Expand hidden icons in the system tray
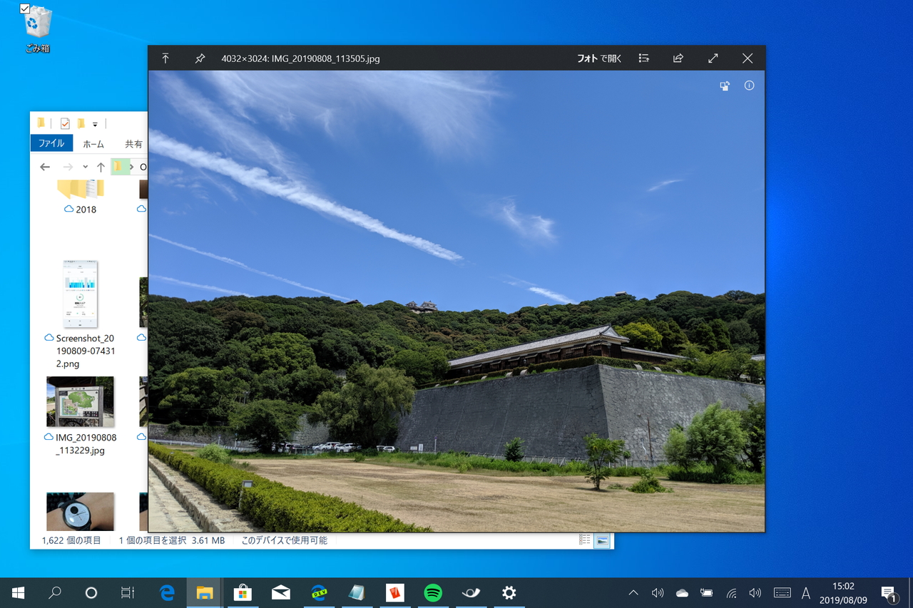Image resolution: width=913 pixels, height=608 pixels. 633,592
